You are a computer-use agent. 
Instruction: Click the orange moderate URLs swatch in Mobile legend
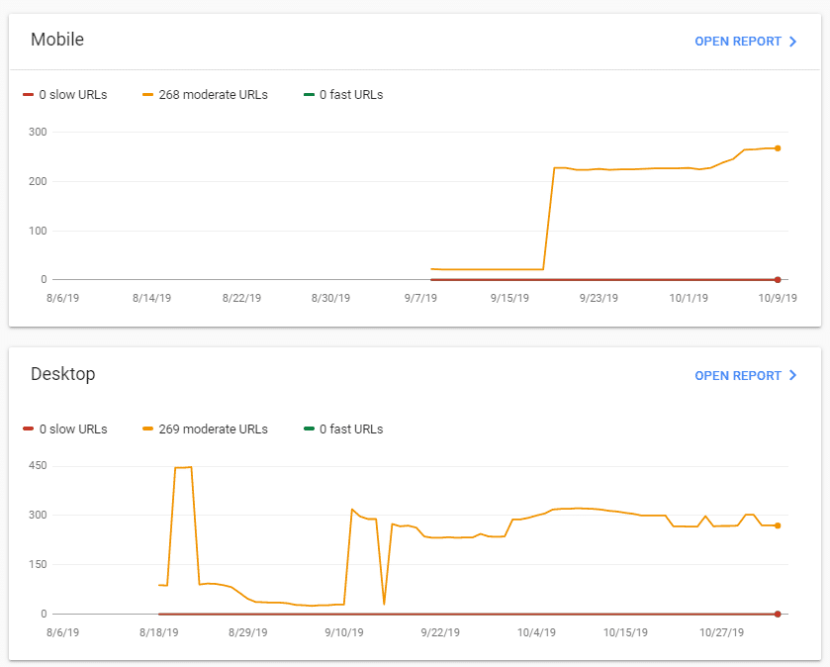(147, 95)
